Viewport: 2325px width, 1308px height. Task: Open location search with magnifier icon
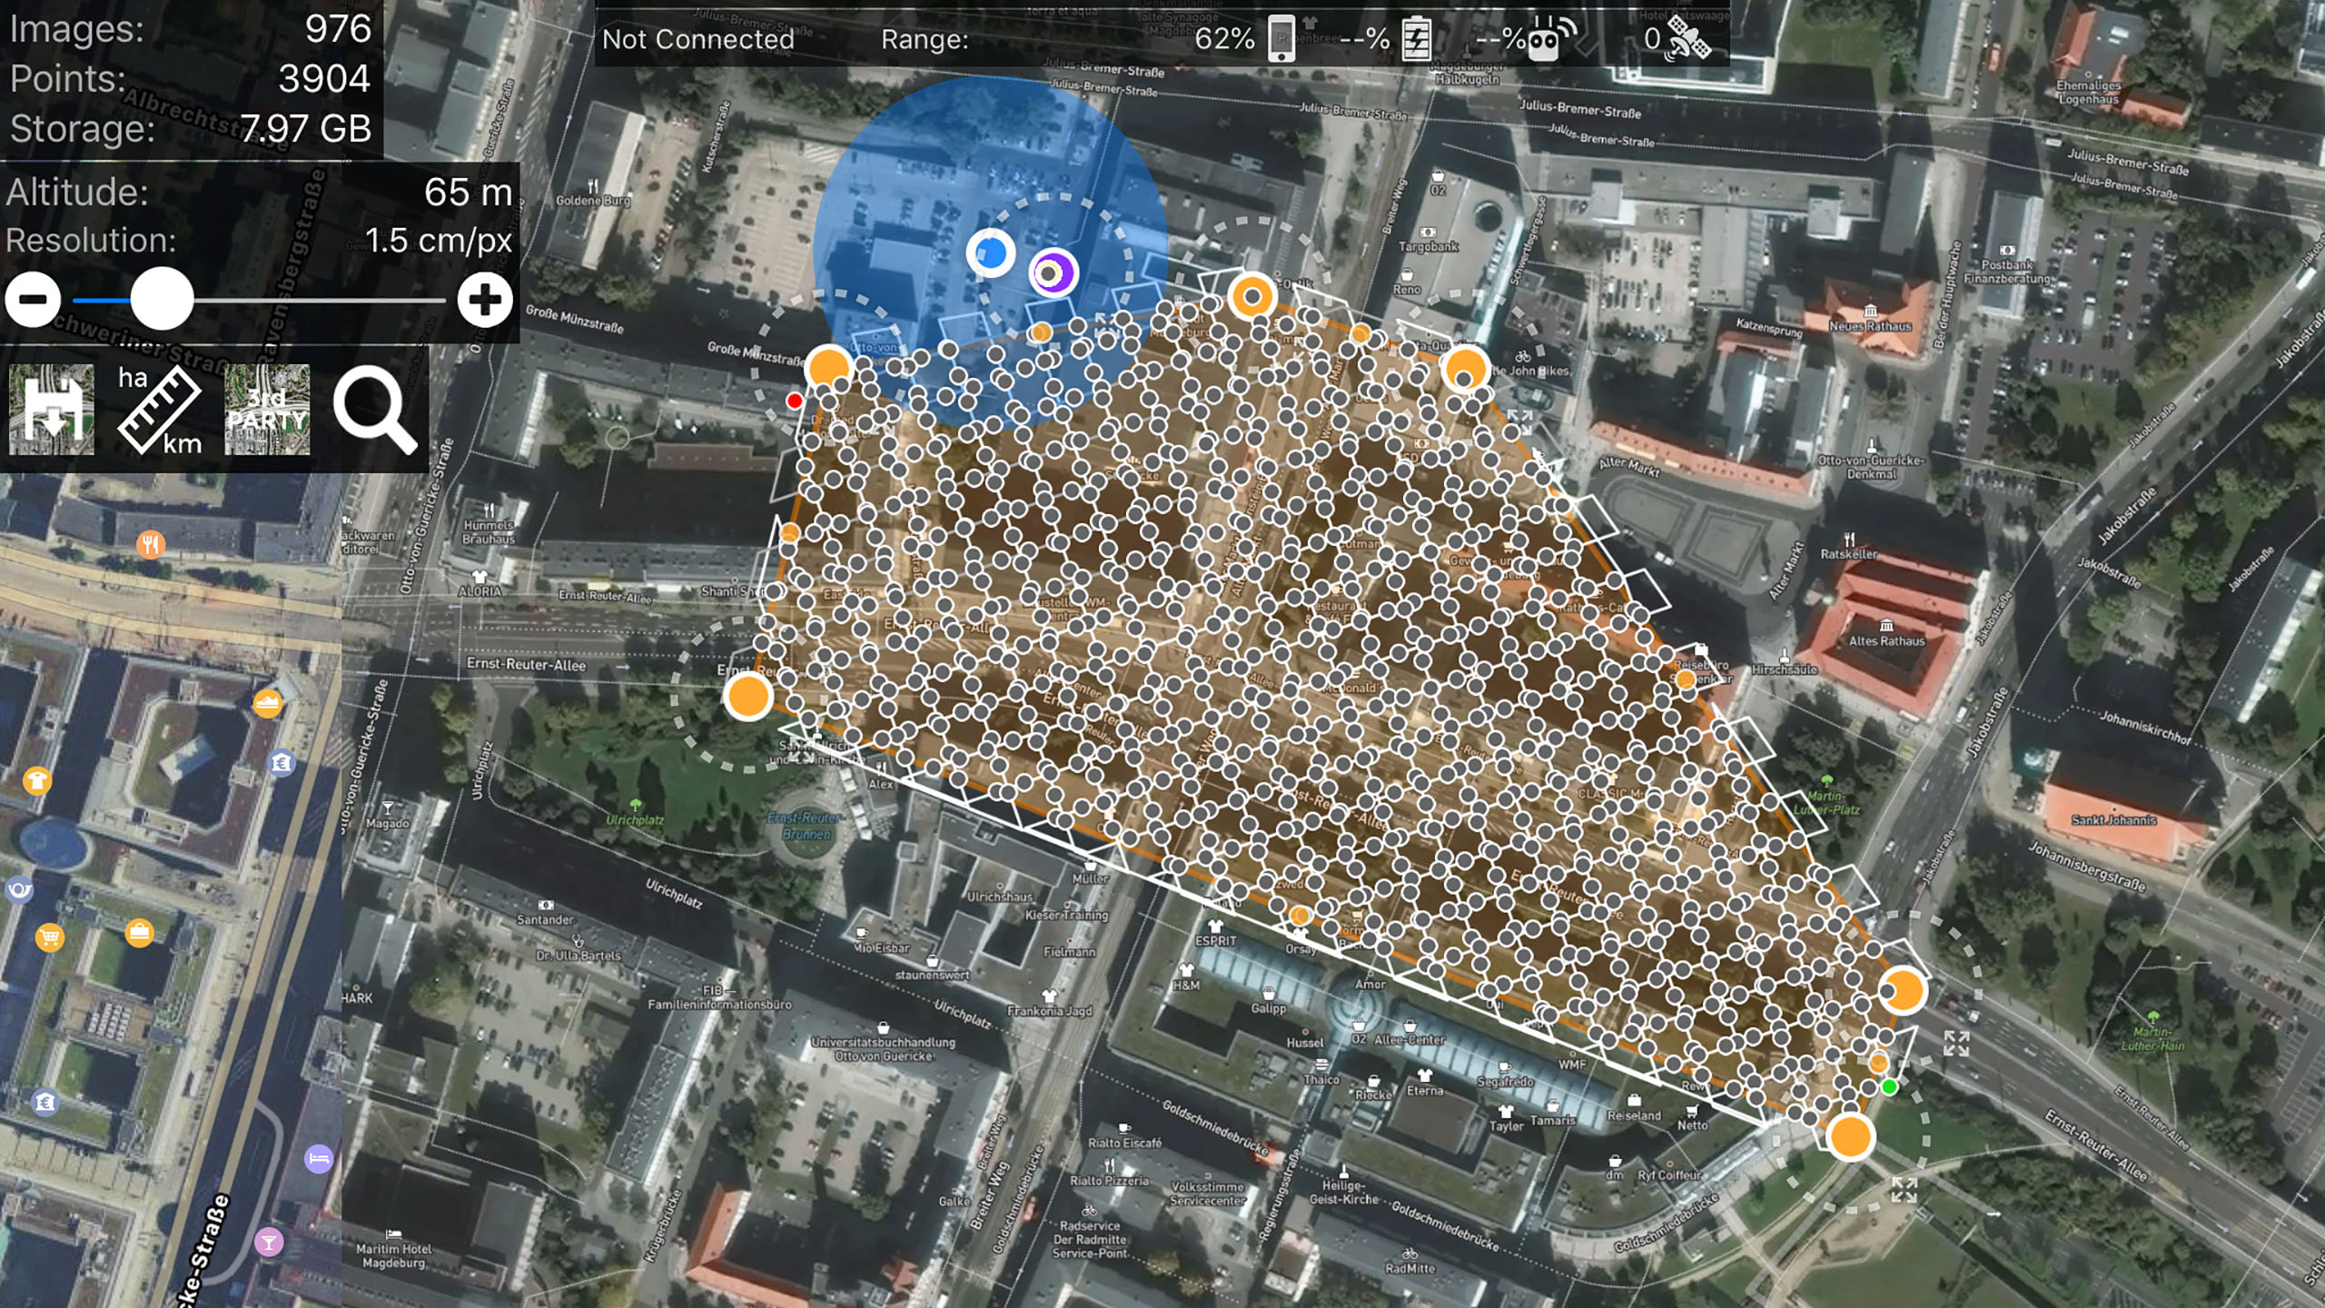coord(375,411)
